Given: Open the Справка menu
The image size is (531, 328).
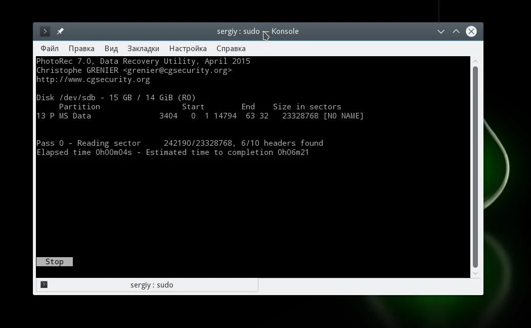Looking at the screenshot, I should click(231, 49).
